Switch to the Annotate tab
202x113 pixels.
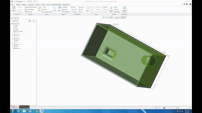[31, 5]
